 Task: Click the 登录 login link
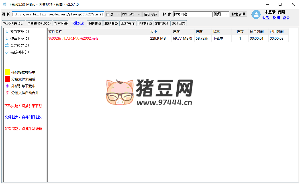(x=286, y=18)
